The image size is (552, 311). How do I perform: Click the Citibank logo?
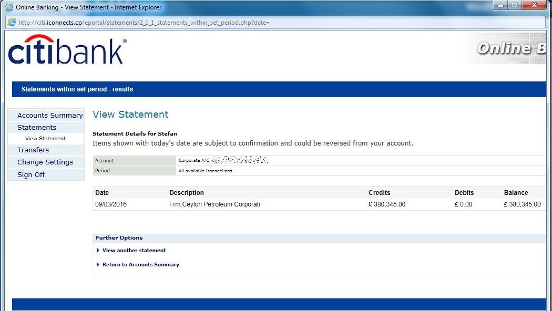67,50
